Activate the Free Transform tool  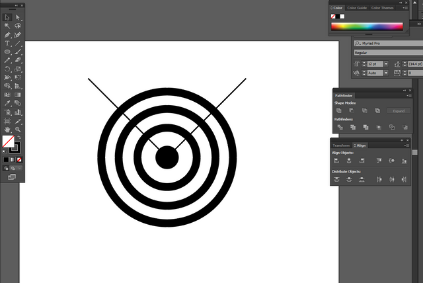pyautogui.click(x=18, y=77)
